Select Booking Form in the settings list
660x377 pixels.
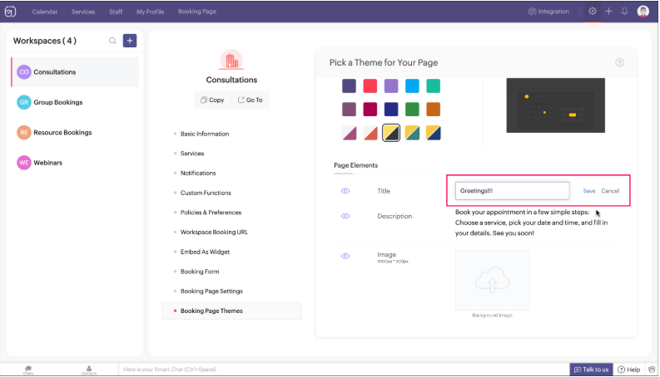tap(200, 272)
